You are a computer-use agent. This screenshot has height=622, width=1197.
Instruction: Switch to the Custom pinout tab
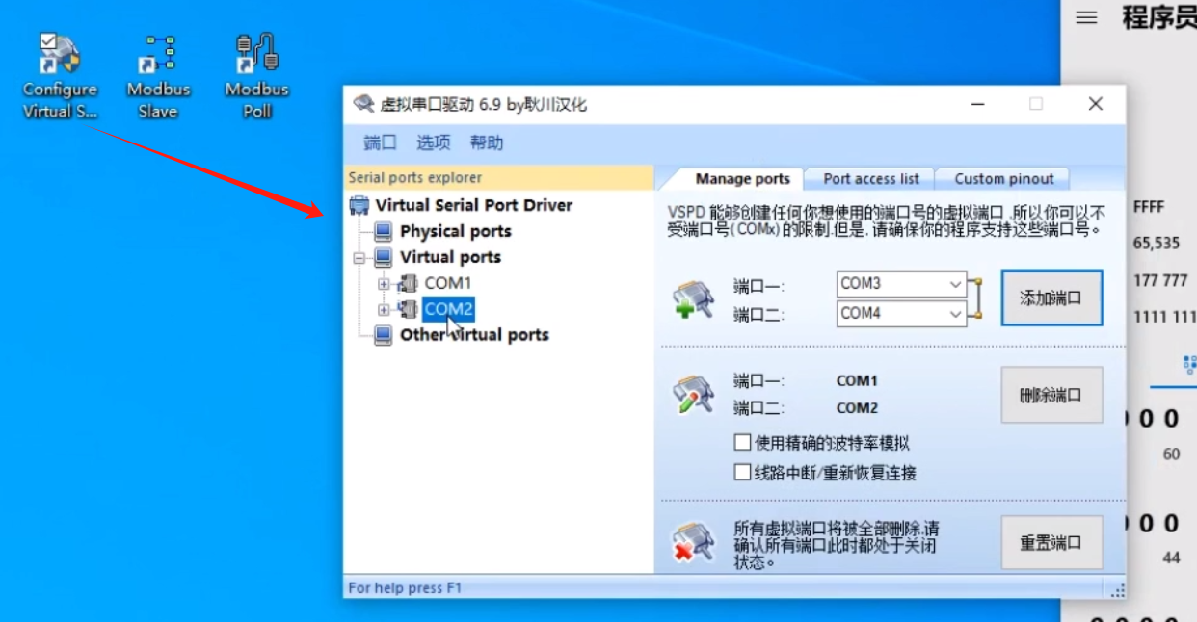click(x=1004, y=179)
